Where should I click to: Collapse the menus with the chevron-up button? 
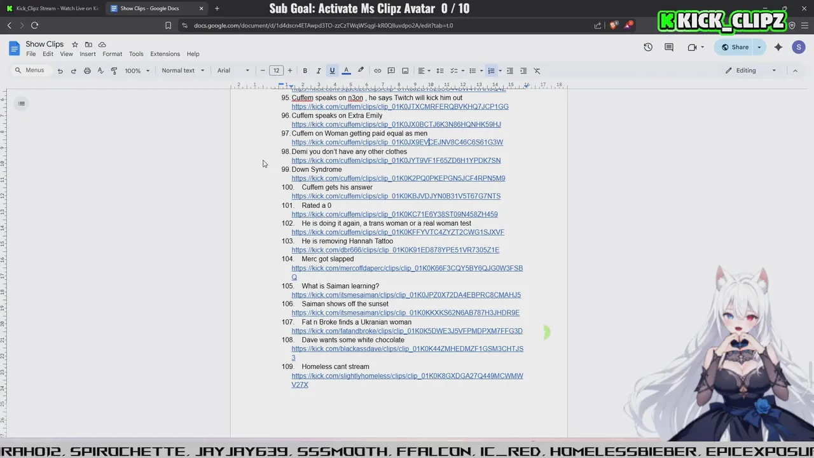point(795,71)
